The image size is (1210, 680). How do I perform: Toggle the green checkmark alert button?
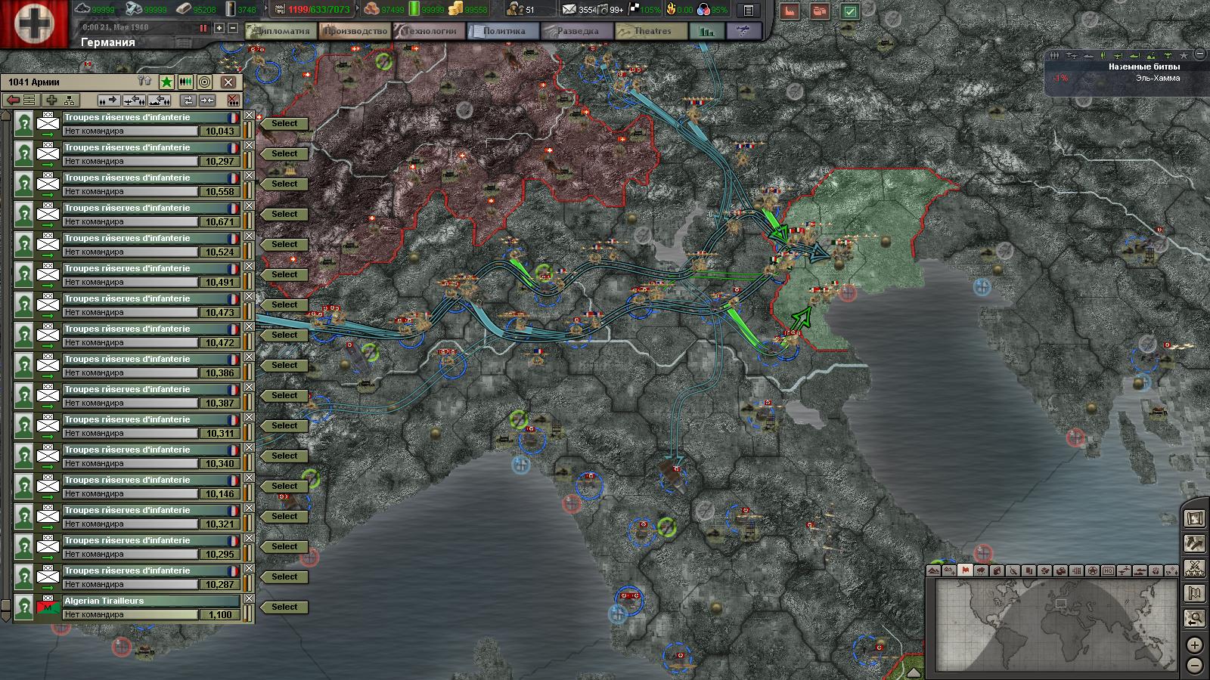850,11
